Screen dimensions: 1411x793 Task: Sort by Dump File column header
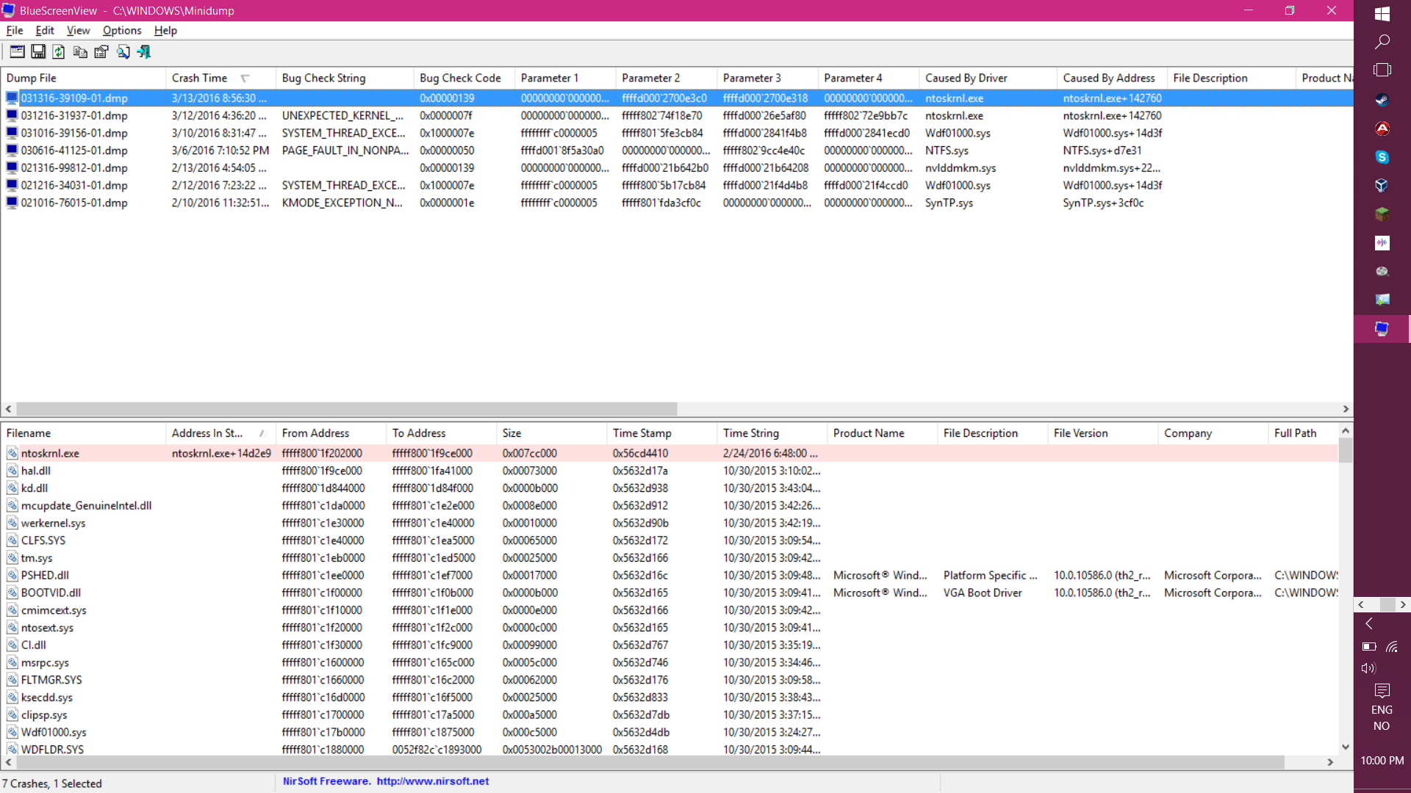pos(83,78)
